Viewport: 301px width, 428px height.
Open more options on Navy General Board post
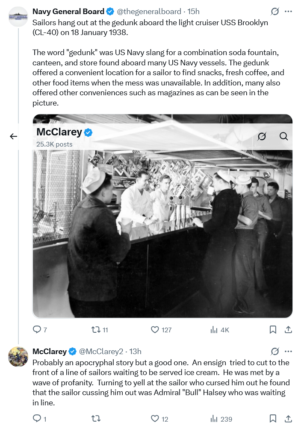pos(289,12)
